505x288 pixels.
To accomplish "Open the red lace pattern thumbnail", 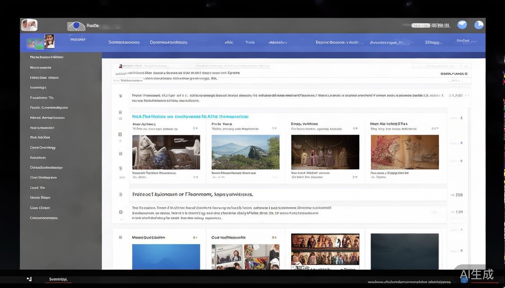I will [x=404, y=152].
